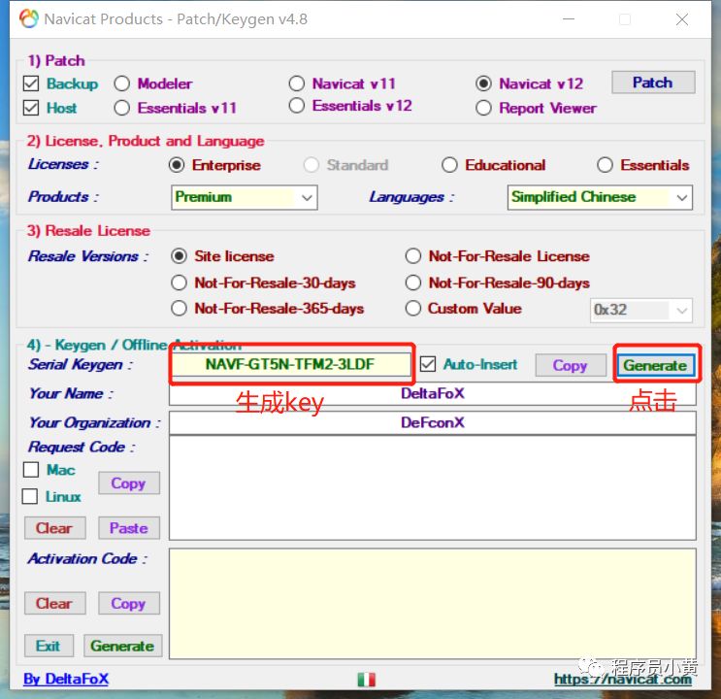Open the 0x32 custom value dropdown
This screenshot has width=721, height=699.
coord(641,310)
